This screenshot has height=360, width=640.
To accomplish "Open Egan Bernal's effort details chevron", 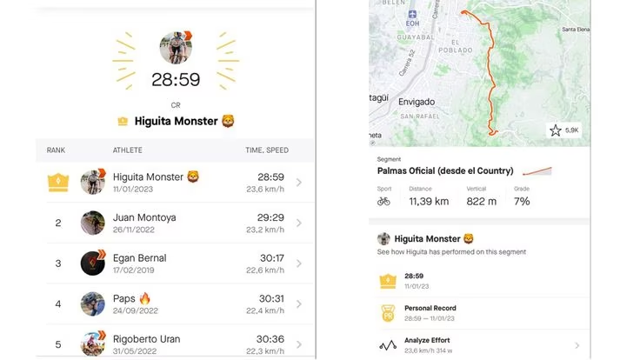I will tap(299, 263).
